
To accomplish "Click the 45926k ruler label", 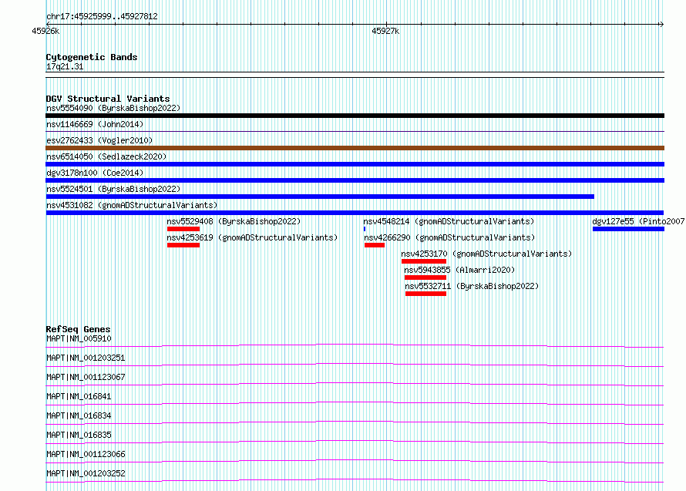I will point(45,32).
